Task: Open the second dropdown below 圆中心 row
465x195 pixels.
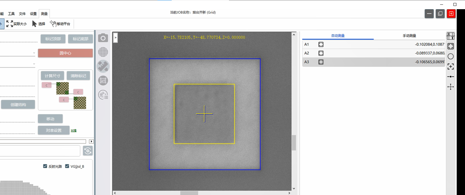Action: pos(34,64)
